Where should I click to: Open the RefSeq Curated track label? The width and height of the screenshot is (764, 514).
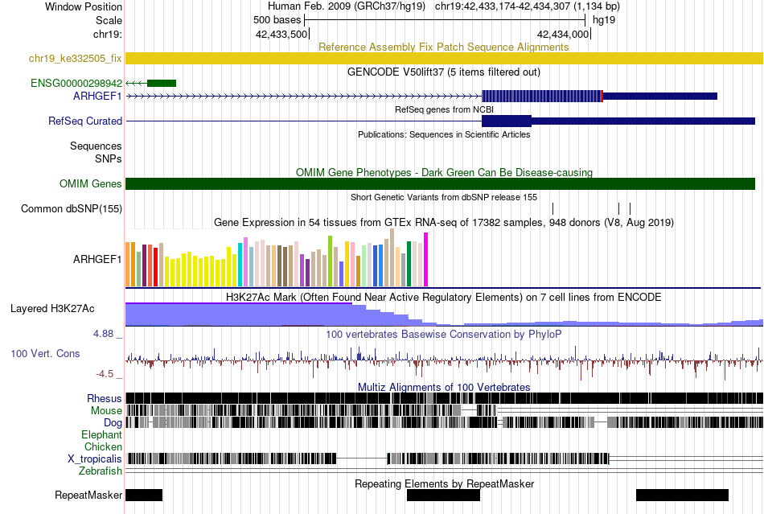pyautogui.click(x=85, y=121)
